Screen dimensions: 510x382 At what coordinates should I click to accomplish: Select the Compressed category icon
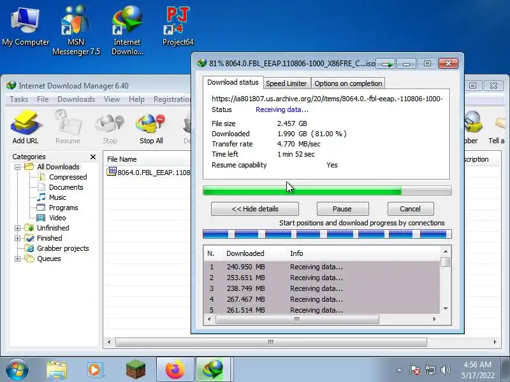coord(41,177)
